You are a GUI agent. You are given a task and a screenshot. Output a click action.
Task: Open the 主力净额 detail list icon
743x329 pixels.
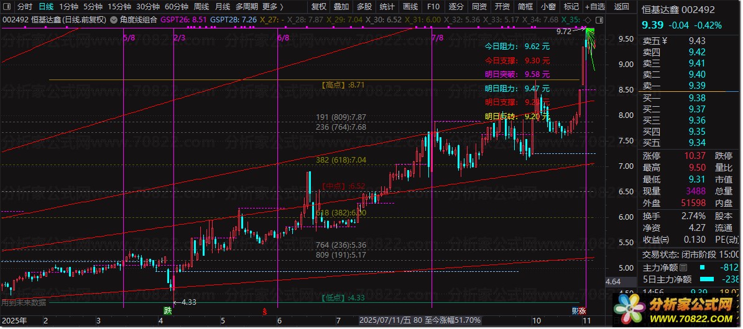[x=683, y=268]
